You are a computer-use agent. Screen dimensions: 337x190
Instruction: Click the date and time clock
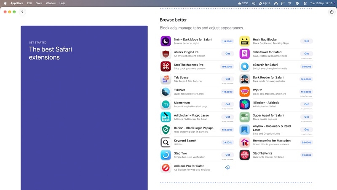point(321,3)
